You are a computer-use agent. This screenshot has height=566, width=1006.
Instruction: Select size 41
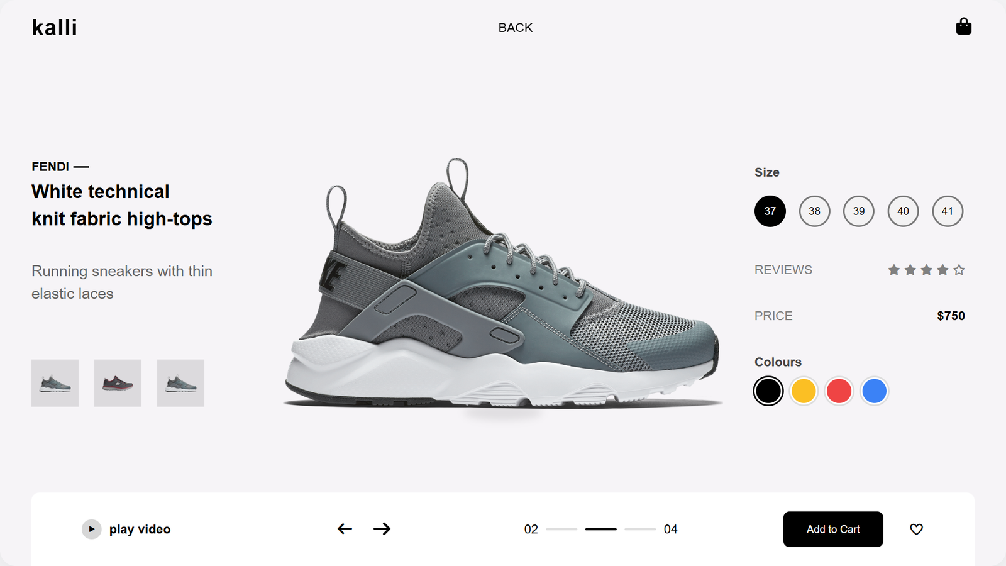coord(948,211)
